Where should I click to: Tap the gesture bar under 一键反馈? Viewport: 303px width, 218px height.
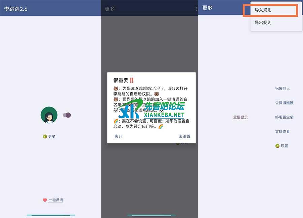(50, 215)
